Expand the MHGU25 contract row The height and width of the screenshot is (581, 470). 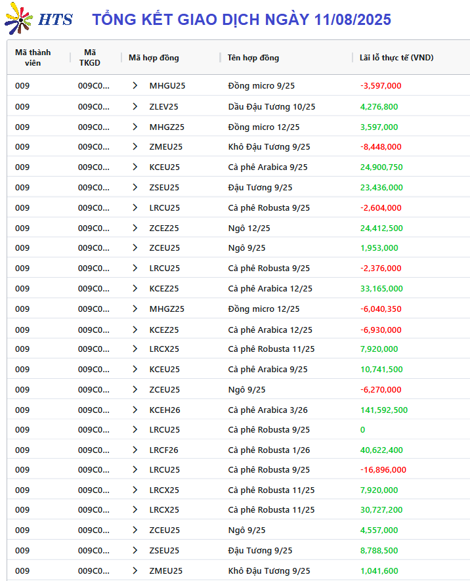(x=135, y=85)
